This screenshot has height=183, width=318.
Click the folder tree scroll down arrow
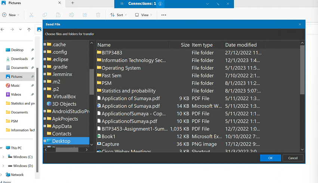tap(92, 144)
